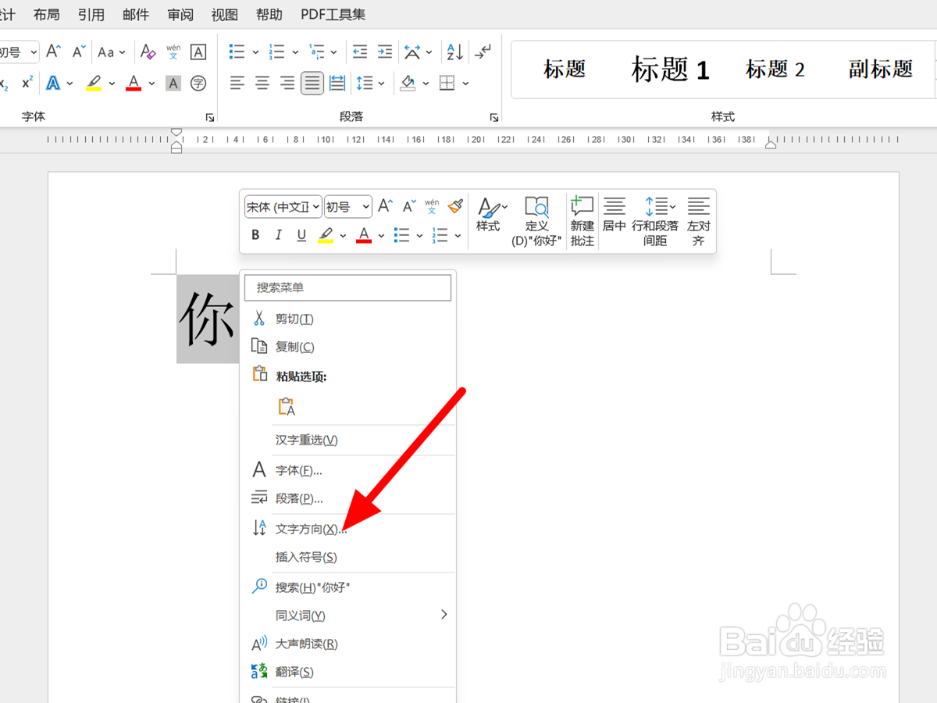The width and height of the screenshot is (937, 703).
Task: Expand the ribbon bullets dropdown arrow
Action: [x=255, y=52]
